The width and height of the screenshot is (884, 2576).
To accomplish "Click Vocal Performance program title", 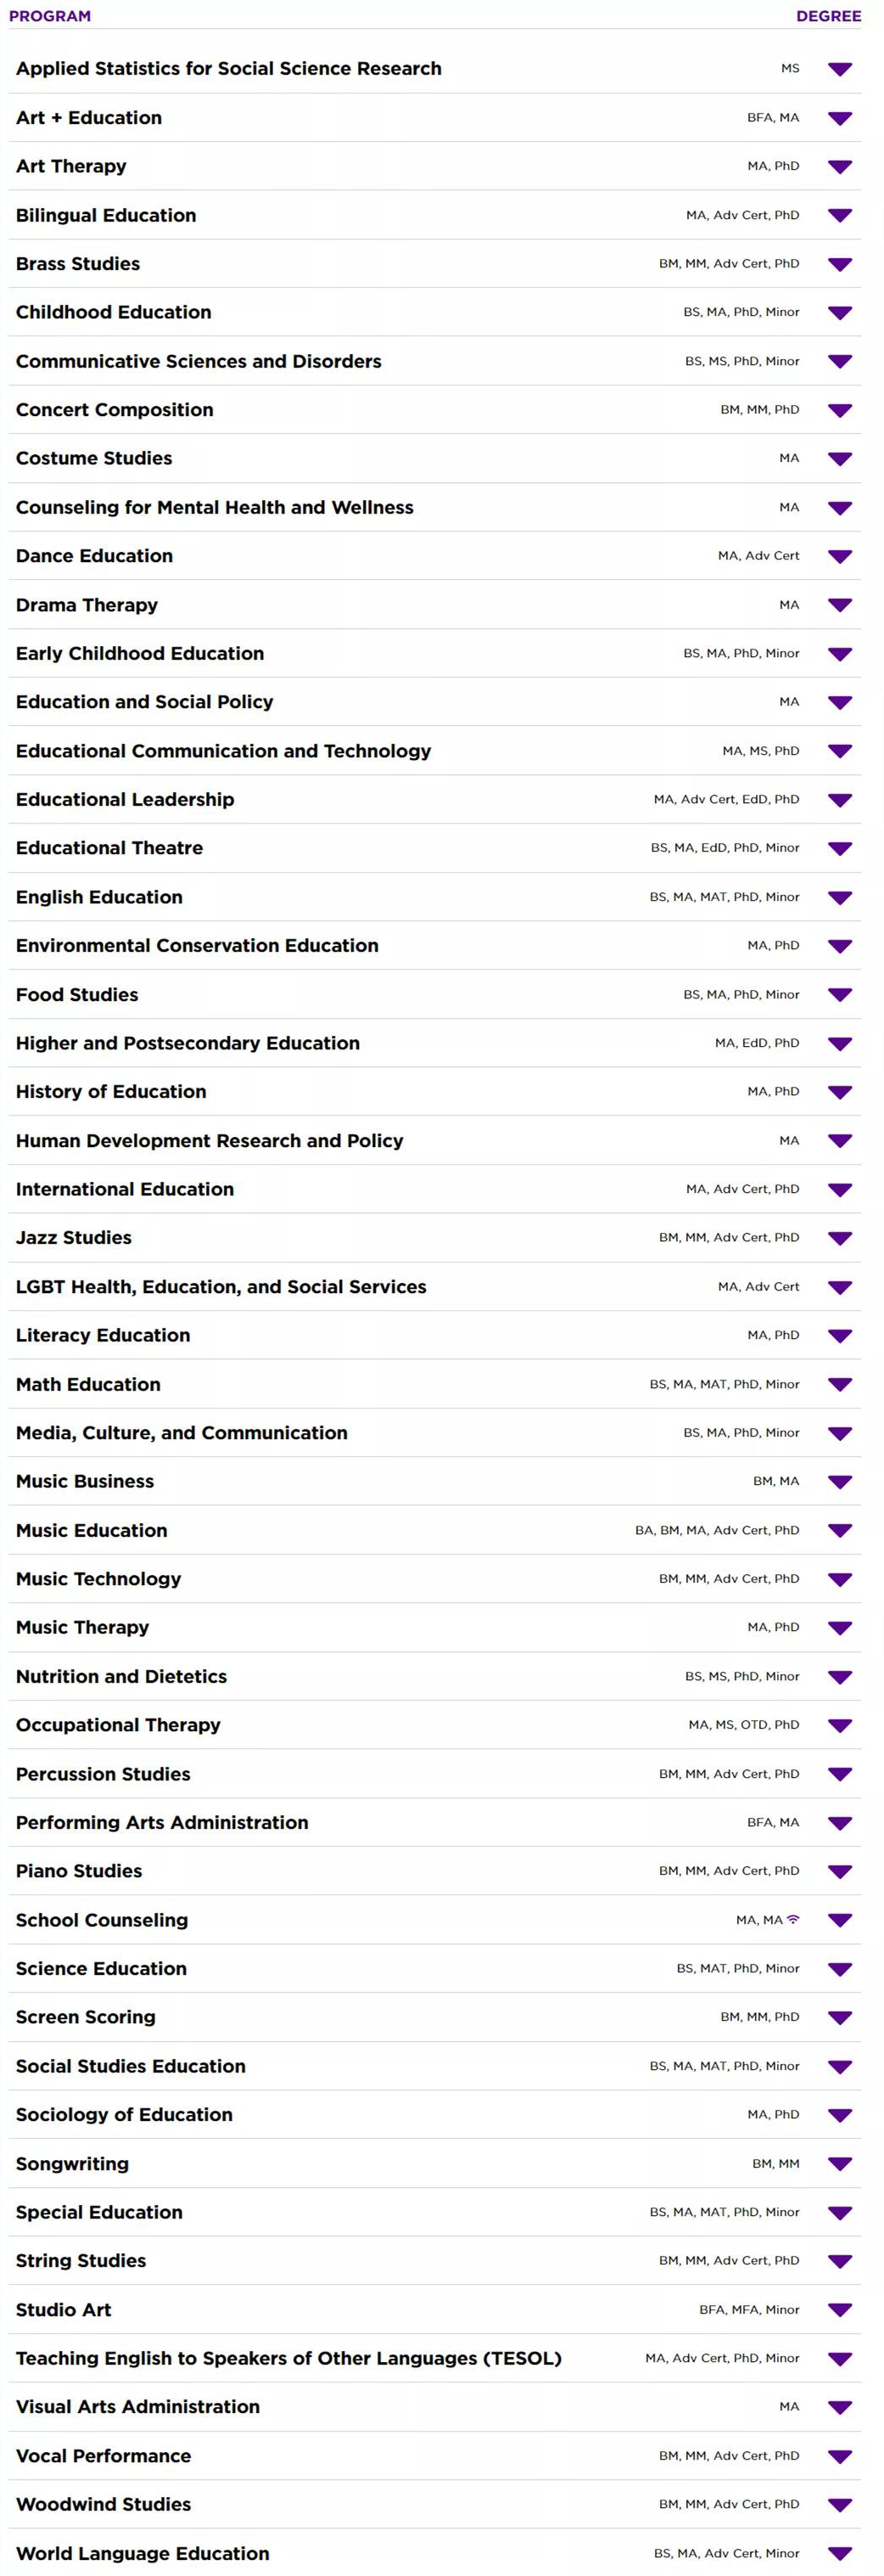I will (x=104, y=2455).
